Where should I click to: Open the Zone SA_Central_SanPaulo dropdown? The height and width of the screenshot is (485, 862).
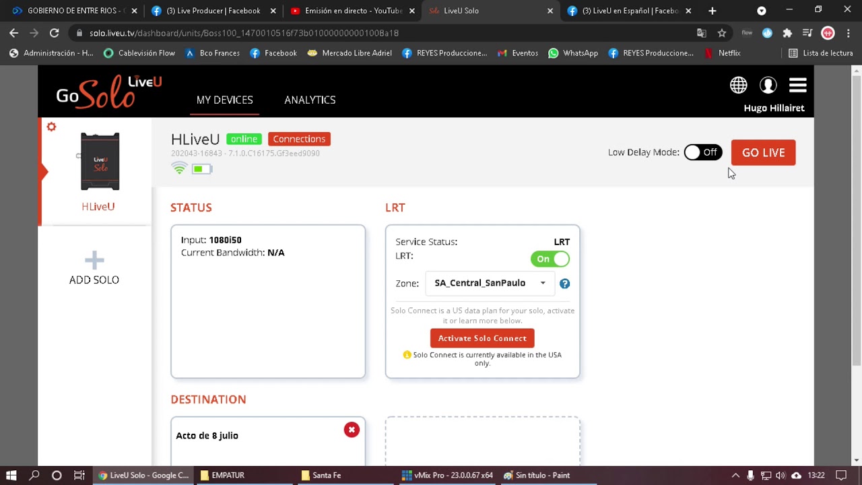490,283
